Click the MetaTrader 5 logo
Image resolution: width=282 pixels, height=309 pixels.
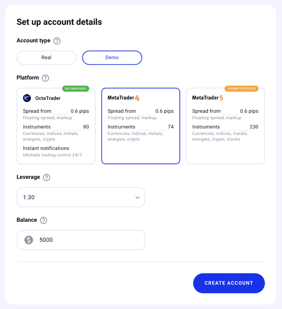(208, 98)
